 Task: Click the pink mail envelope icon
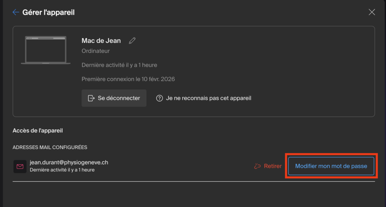point(20,166)
